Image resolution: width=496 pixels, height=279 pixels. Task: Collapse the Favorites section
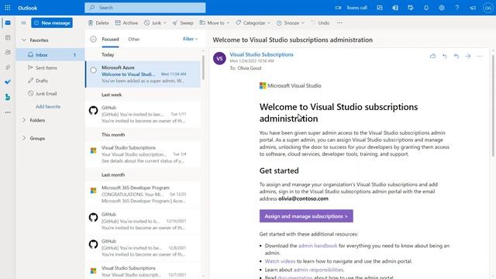(24, 40)
